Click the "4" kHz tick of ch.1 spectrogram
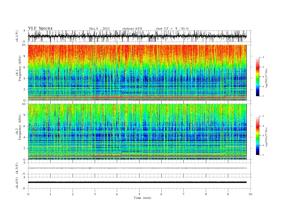Image resolution: width=282 pixels, height=218 pixels. [x=25, y=78]
